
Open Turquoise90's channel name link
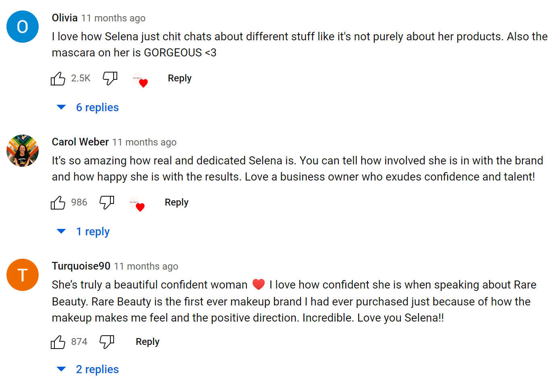click(81, 266)
